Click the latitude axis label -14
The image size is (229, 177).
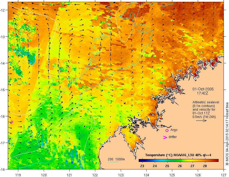pos(3,63)
